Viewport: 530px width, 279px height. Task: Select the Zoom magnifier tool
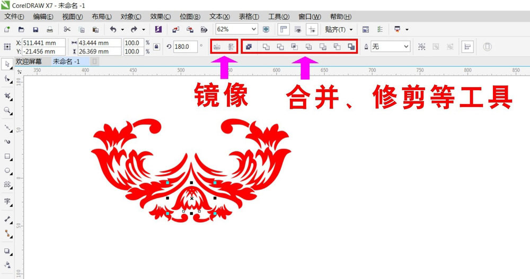[x=7, y=110]
